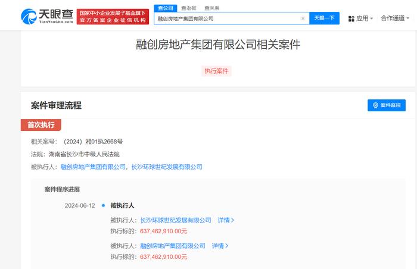Image resolution: width=417 pixels, height=269 pixels.
Task: Click first 637,462,910.00元 amount under 长沙环球世纪
Action: coord(164,232)
